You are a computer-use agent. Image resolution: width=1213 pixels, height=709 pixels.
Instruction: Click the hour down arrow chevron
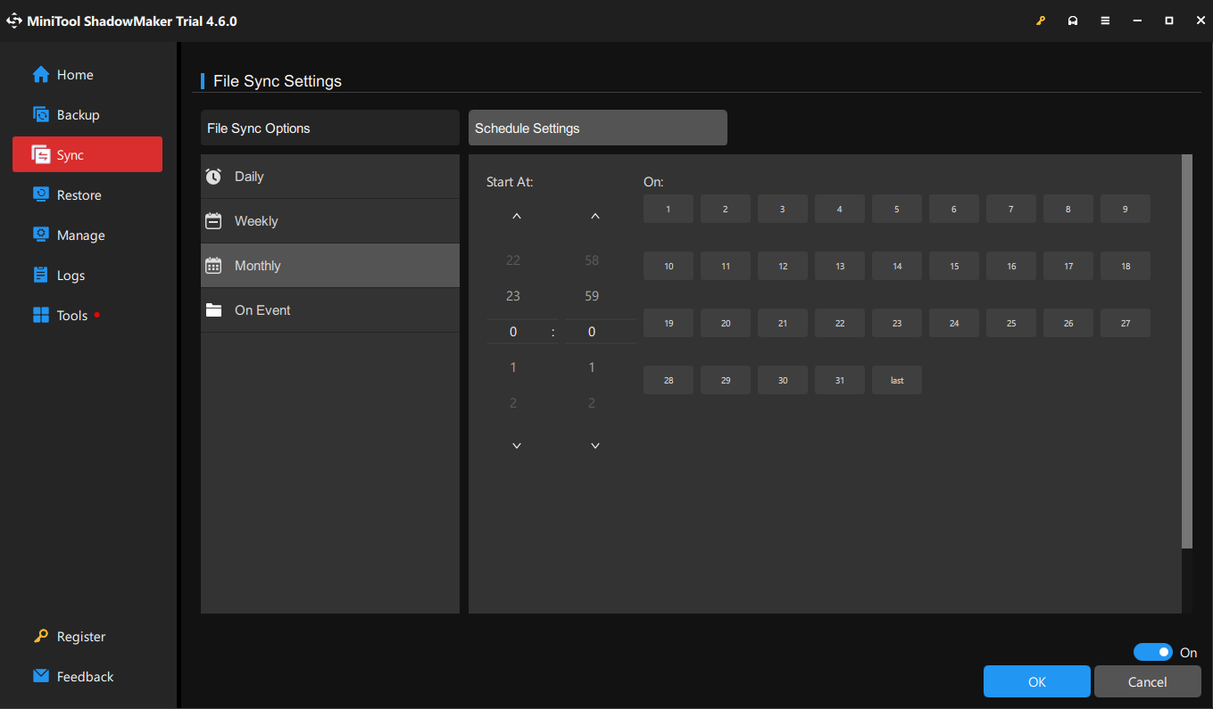point(516,446)
